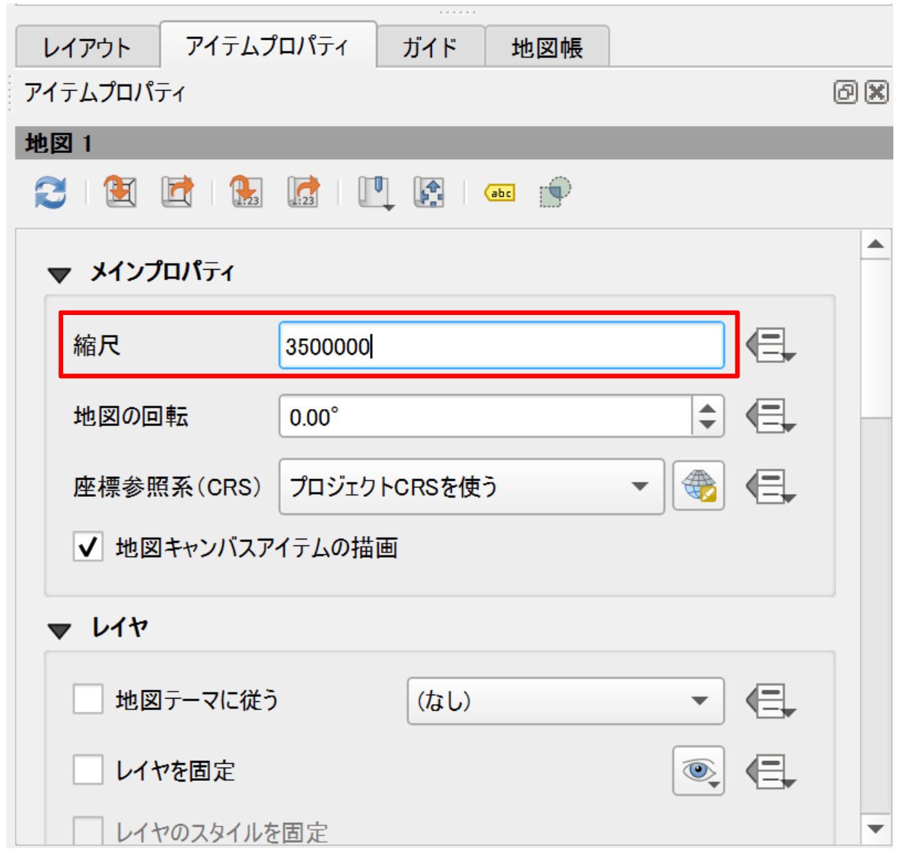Open the プロジェクトCRSを使う dropdown
The width and height of the screenshot is (905, 855).
472,487
